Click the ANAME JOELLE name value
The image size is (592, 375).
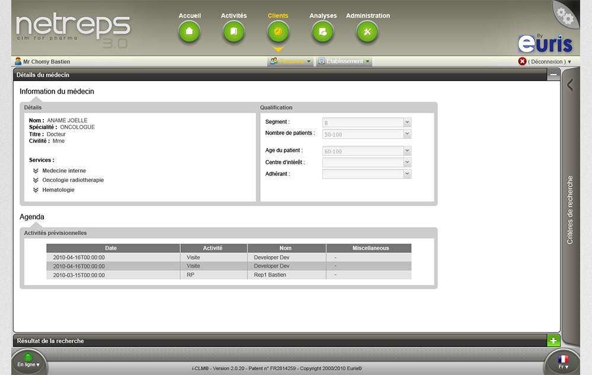click(67, 120)
